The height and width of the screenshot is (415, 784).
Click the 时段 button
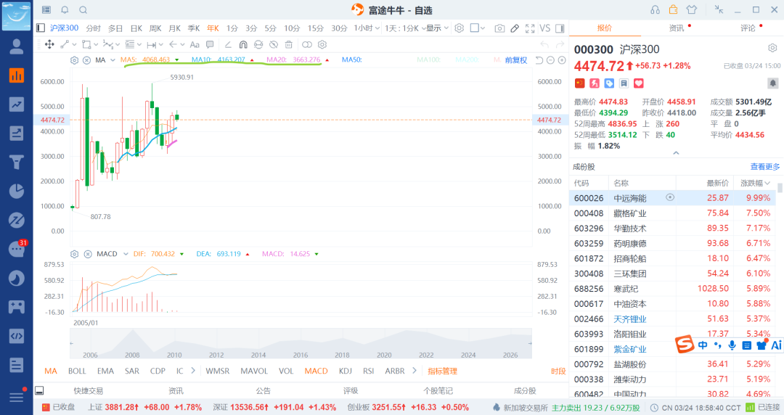[x=558, y=371]
